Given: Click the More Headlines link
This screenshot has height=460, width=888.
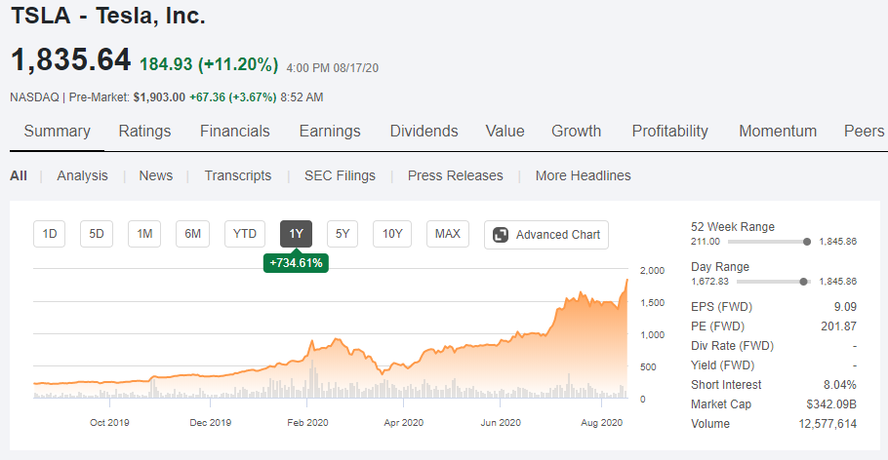Looking at the screenshot, I should click(583, 176).
